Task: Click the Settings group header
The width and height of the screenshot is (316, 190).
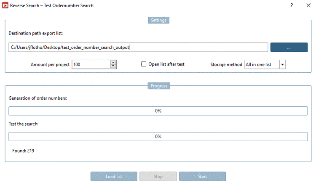Action: [x=158, y=20]
